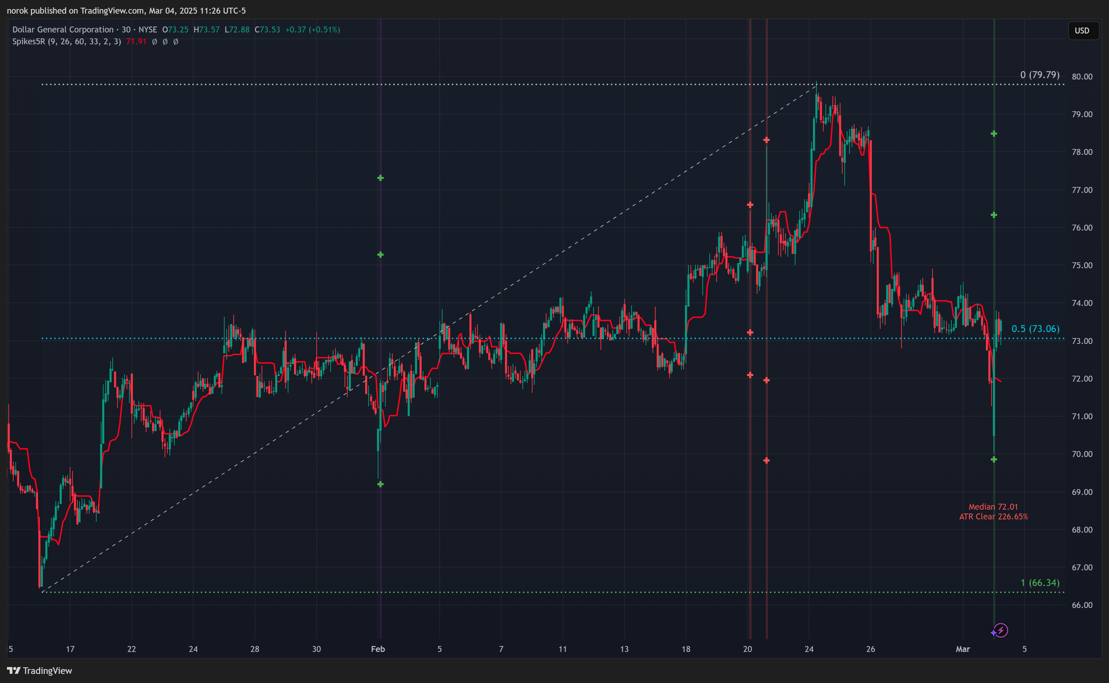Screen dimensions: 1109x683
Task: Click the green plus marker near 76.30 on Mar line
Action: 994,215
